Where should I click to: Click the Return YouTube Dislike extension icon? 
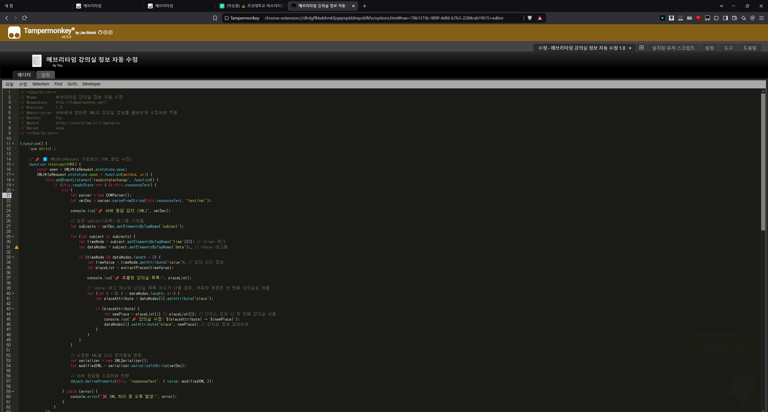point(698,18)
